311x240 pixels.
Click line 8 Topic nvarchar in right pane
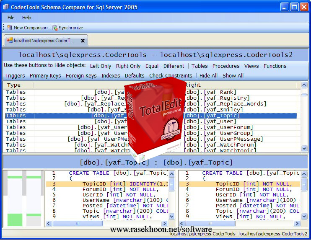pos(240,211)
